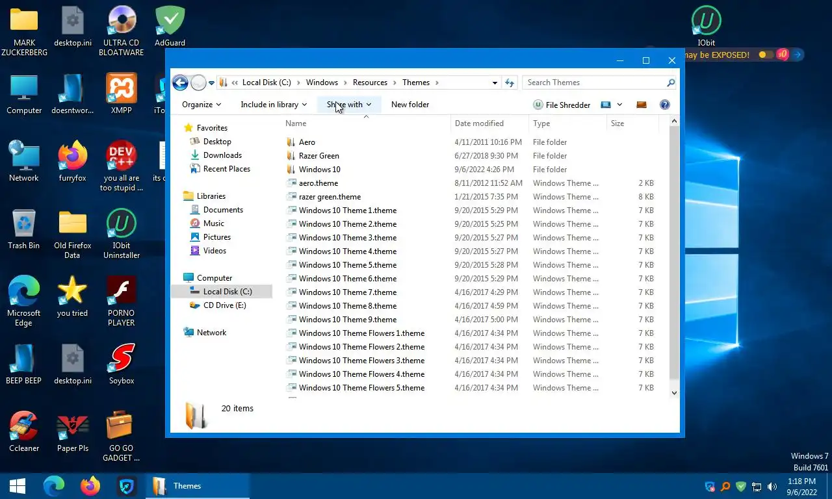Expand the arrow after Themes breadcrumb
Image resolution: width=832 pixels, height=499 pixels.
437,83
